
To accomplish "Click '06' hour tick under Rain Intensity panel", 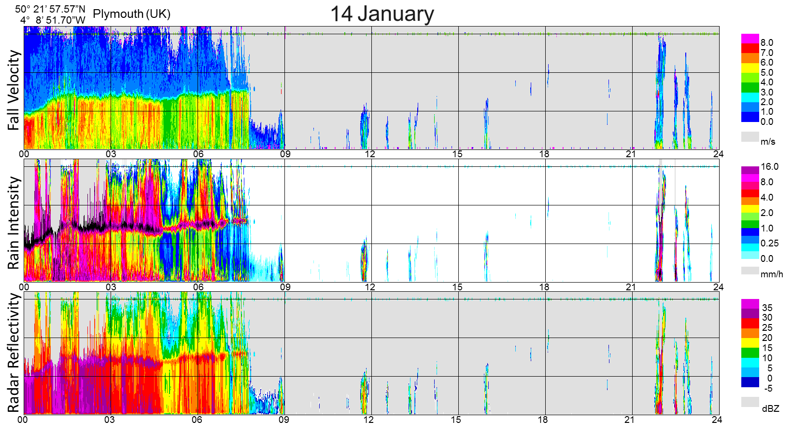I will (198, 287).
